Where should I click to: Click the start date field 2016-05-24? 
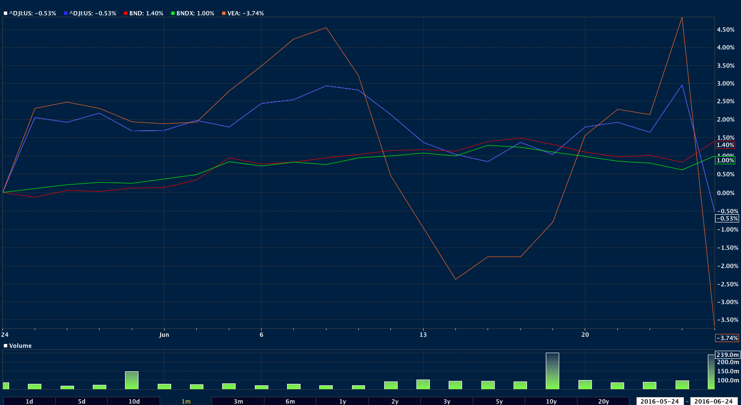(x=660, y=401)
